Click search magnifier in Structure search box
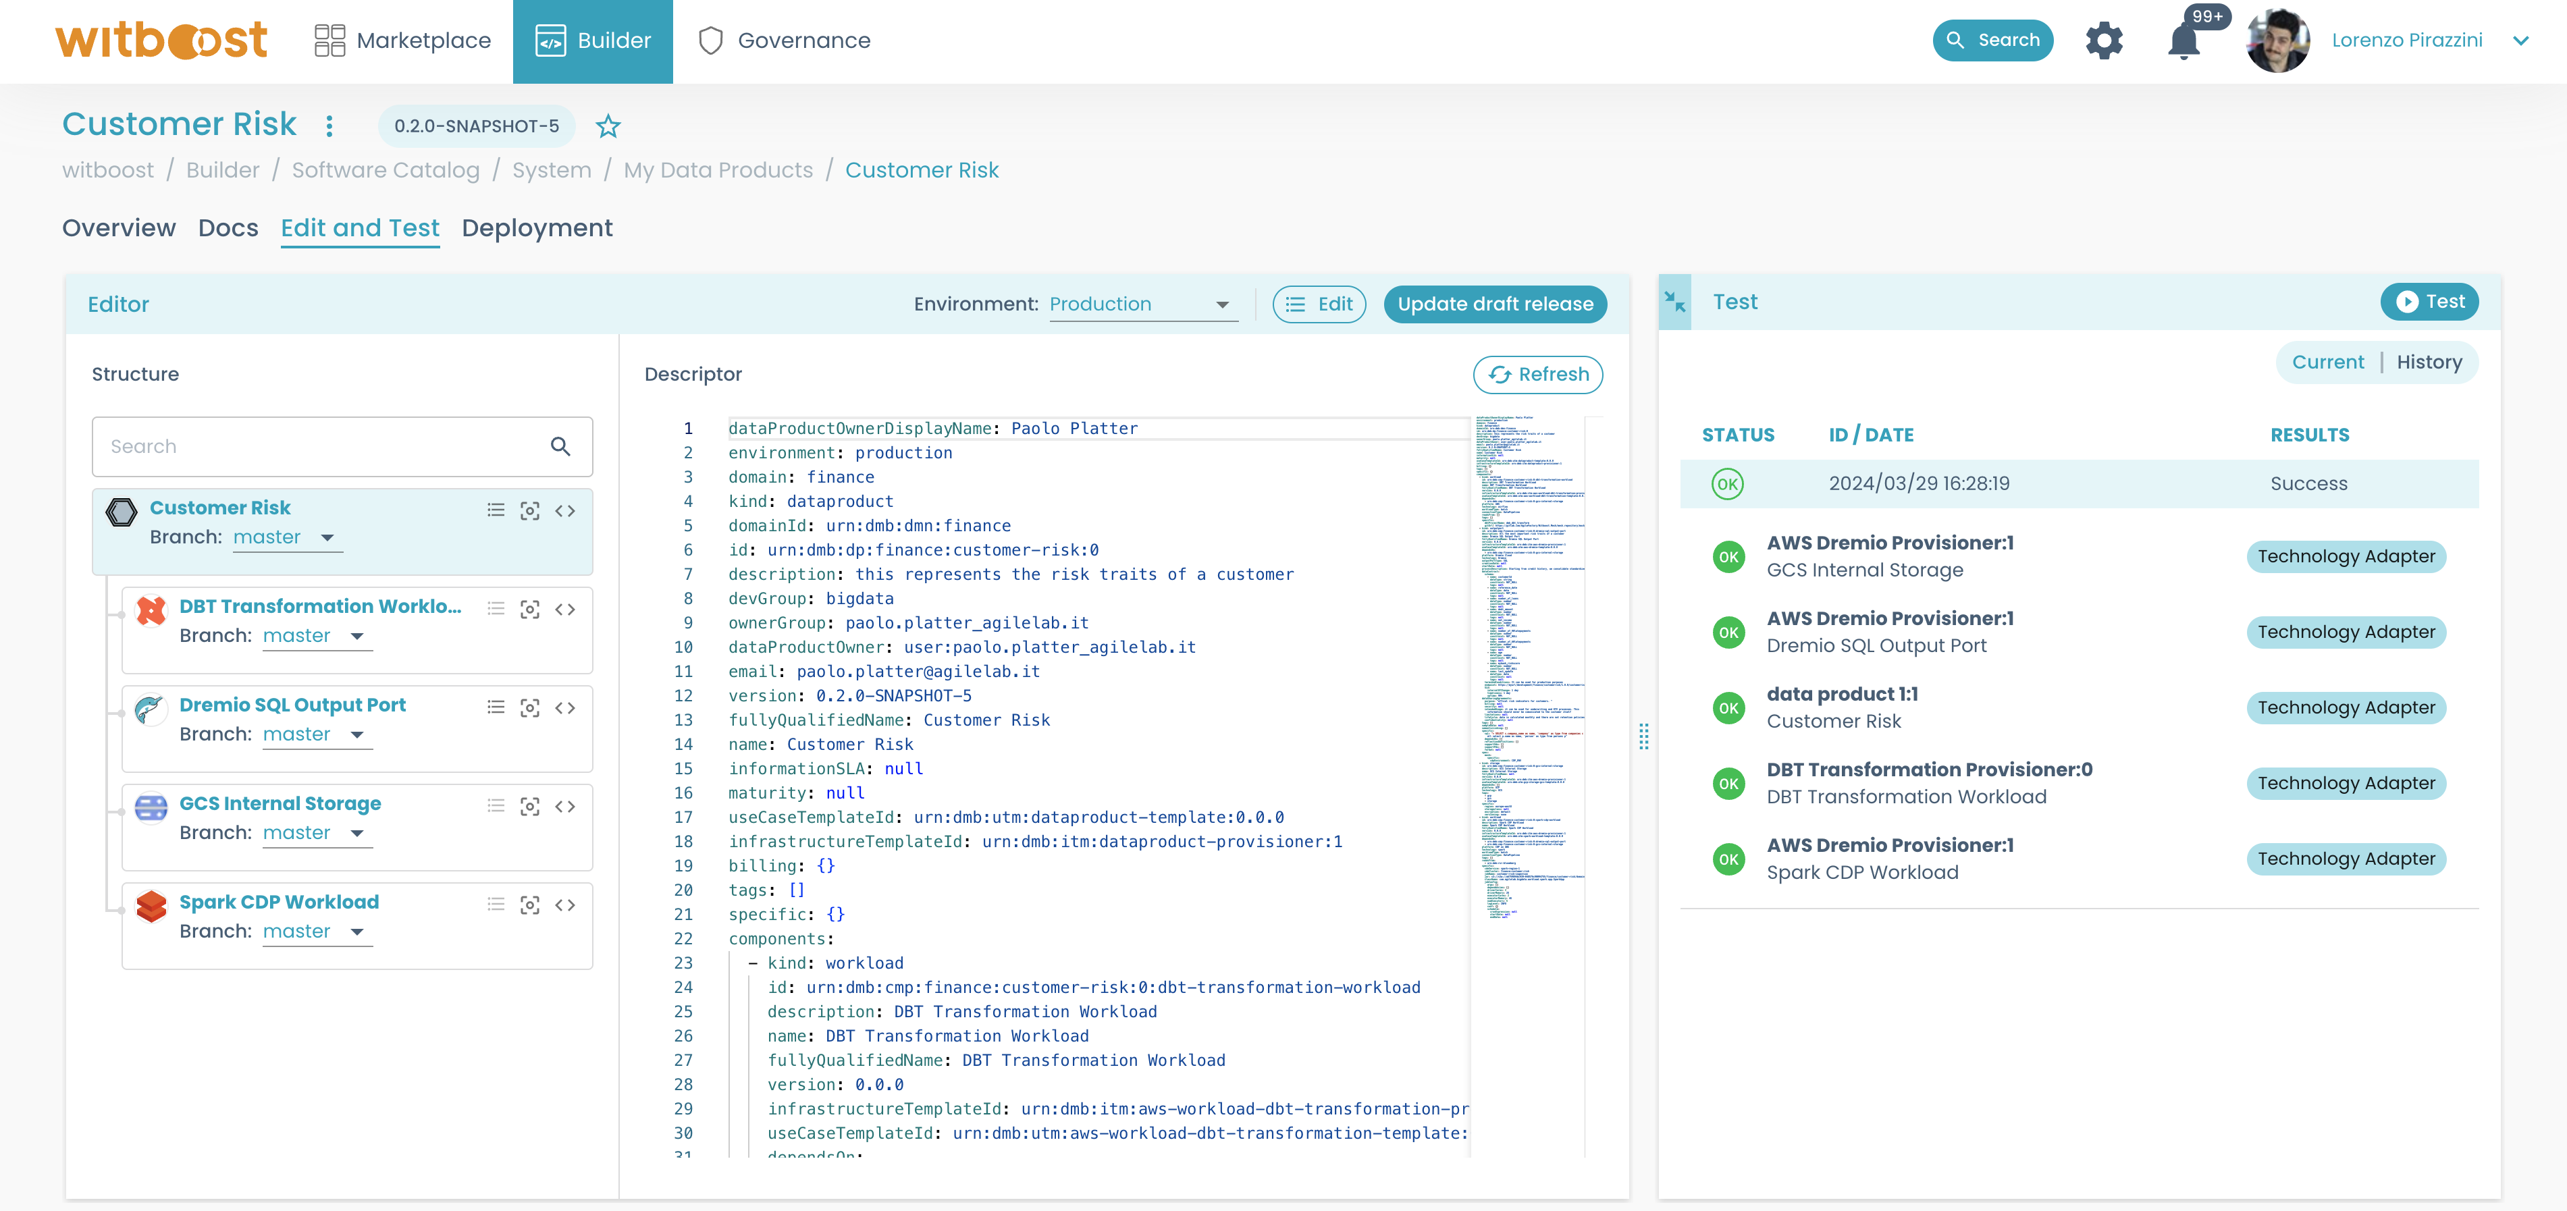 tap(560, 446)
